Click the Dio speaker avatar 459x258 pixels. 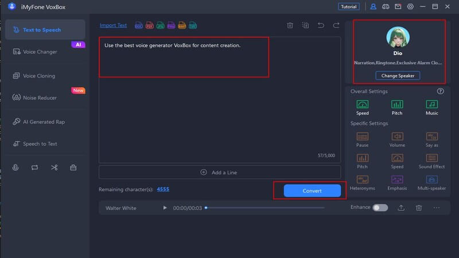pyautogui.click(x=398, y=37)
